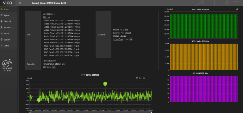Screen dimensions: 243x113
Task: Click ANC Flow2 232.101.2.20 entry
Action: 61,49
